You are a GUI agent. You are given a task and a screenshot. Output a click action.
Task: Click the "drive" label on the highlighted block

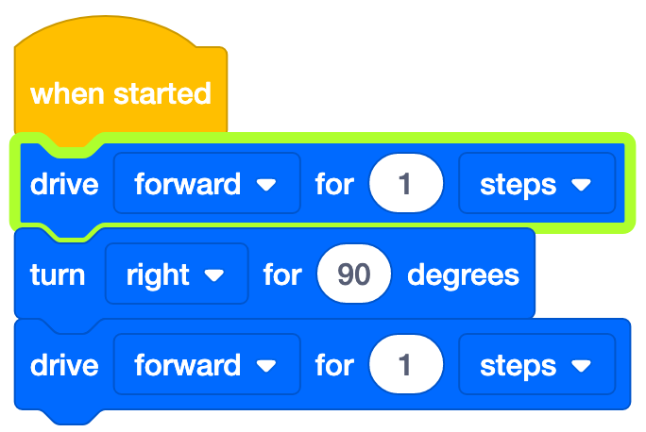tap(64, 185)
